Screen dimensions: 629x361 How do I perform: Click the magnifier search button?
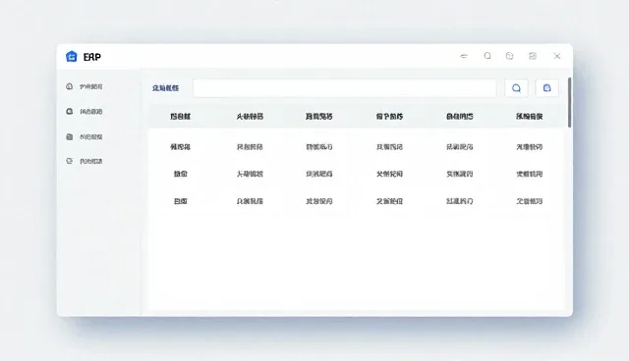516,88
